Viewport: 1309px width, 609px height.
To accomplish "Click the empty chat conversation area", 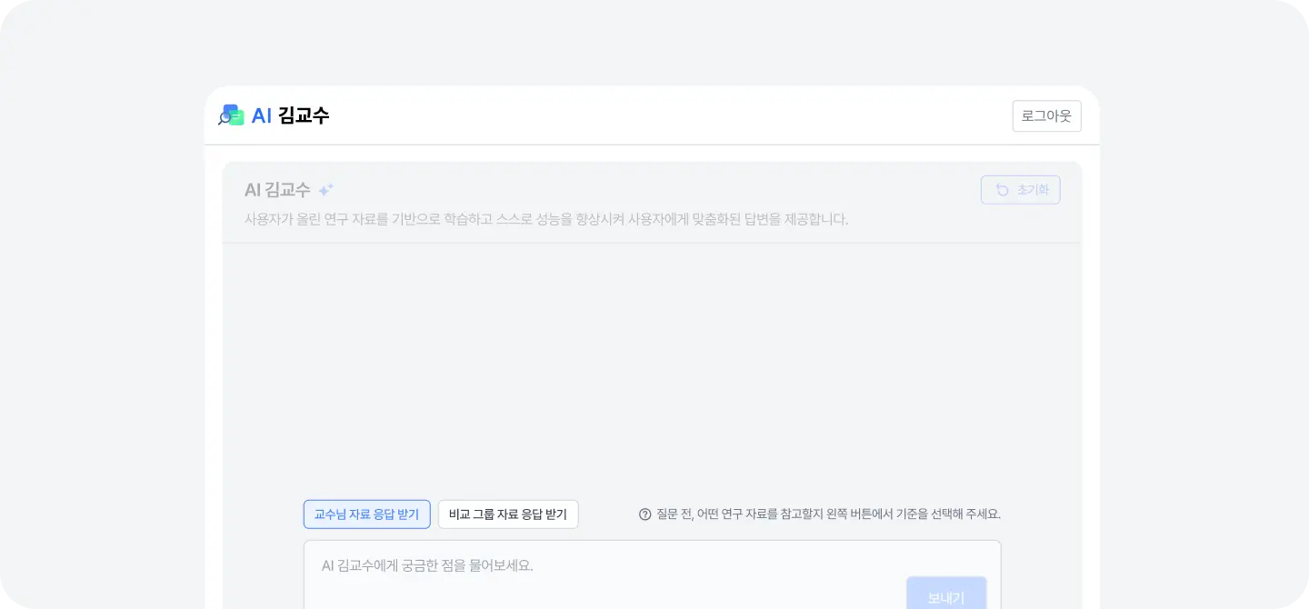I will tap(651, 364).
